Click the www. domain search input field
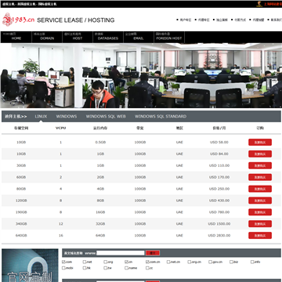The width and height of the screenshot is (282, 282). tap(121, 253)
